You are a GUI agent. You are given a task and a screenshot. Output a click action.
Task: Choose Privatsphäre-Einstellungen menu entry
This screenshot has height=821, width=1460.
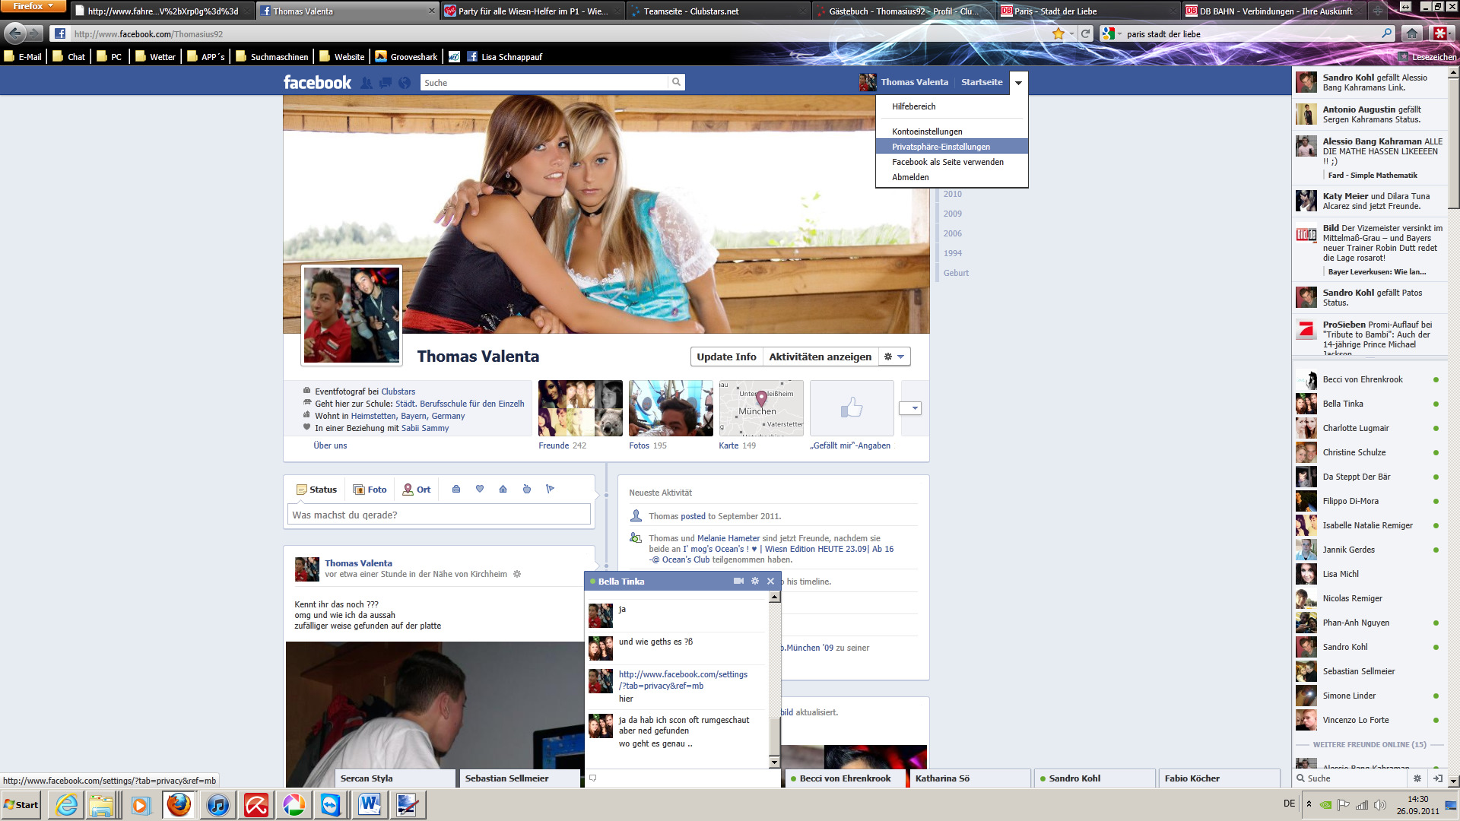click(x=952, y=147)
